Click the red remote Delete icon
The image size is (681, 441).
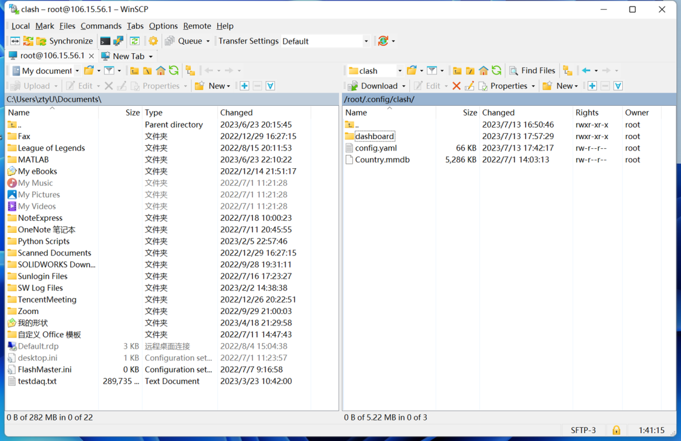click(x=456, y=86)
